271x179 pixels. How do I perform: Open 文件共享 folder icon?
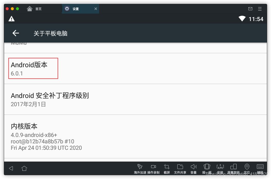coord(180,169)
